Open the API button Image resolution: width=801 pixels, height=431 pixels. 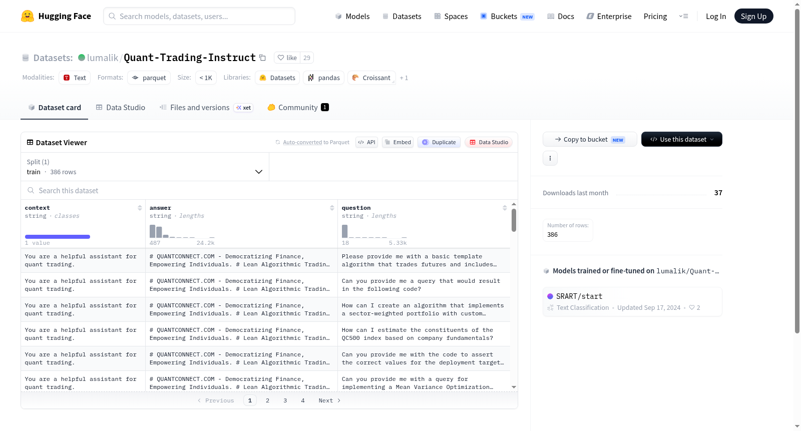click(366, 142)
